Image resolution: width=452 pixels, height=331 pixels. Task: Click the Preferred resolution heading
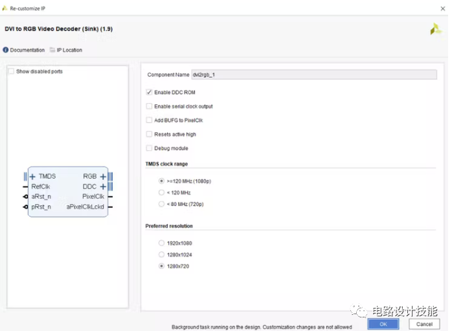(x=169, y=226)
